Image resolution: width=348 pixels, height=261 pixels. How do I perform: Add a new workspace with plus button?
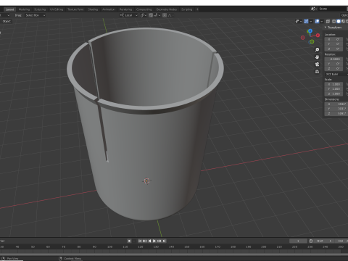tap(197, 9)
